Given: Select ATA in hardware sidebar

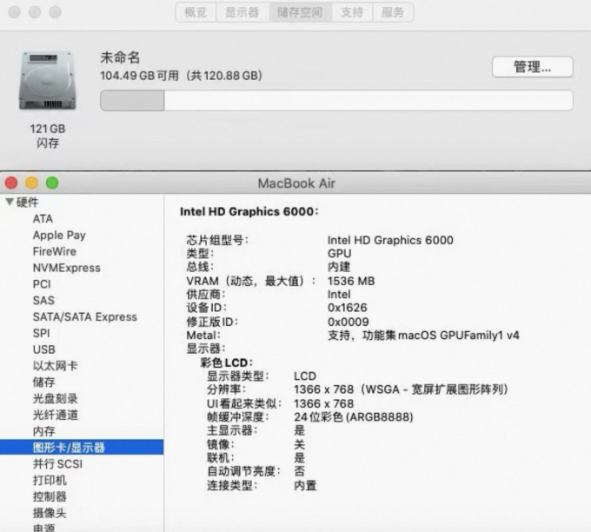Looking at the screenshot, I should click(x=43, y=219).
